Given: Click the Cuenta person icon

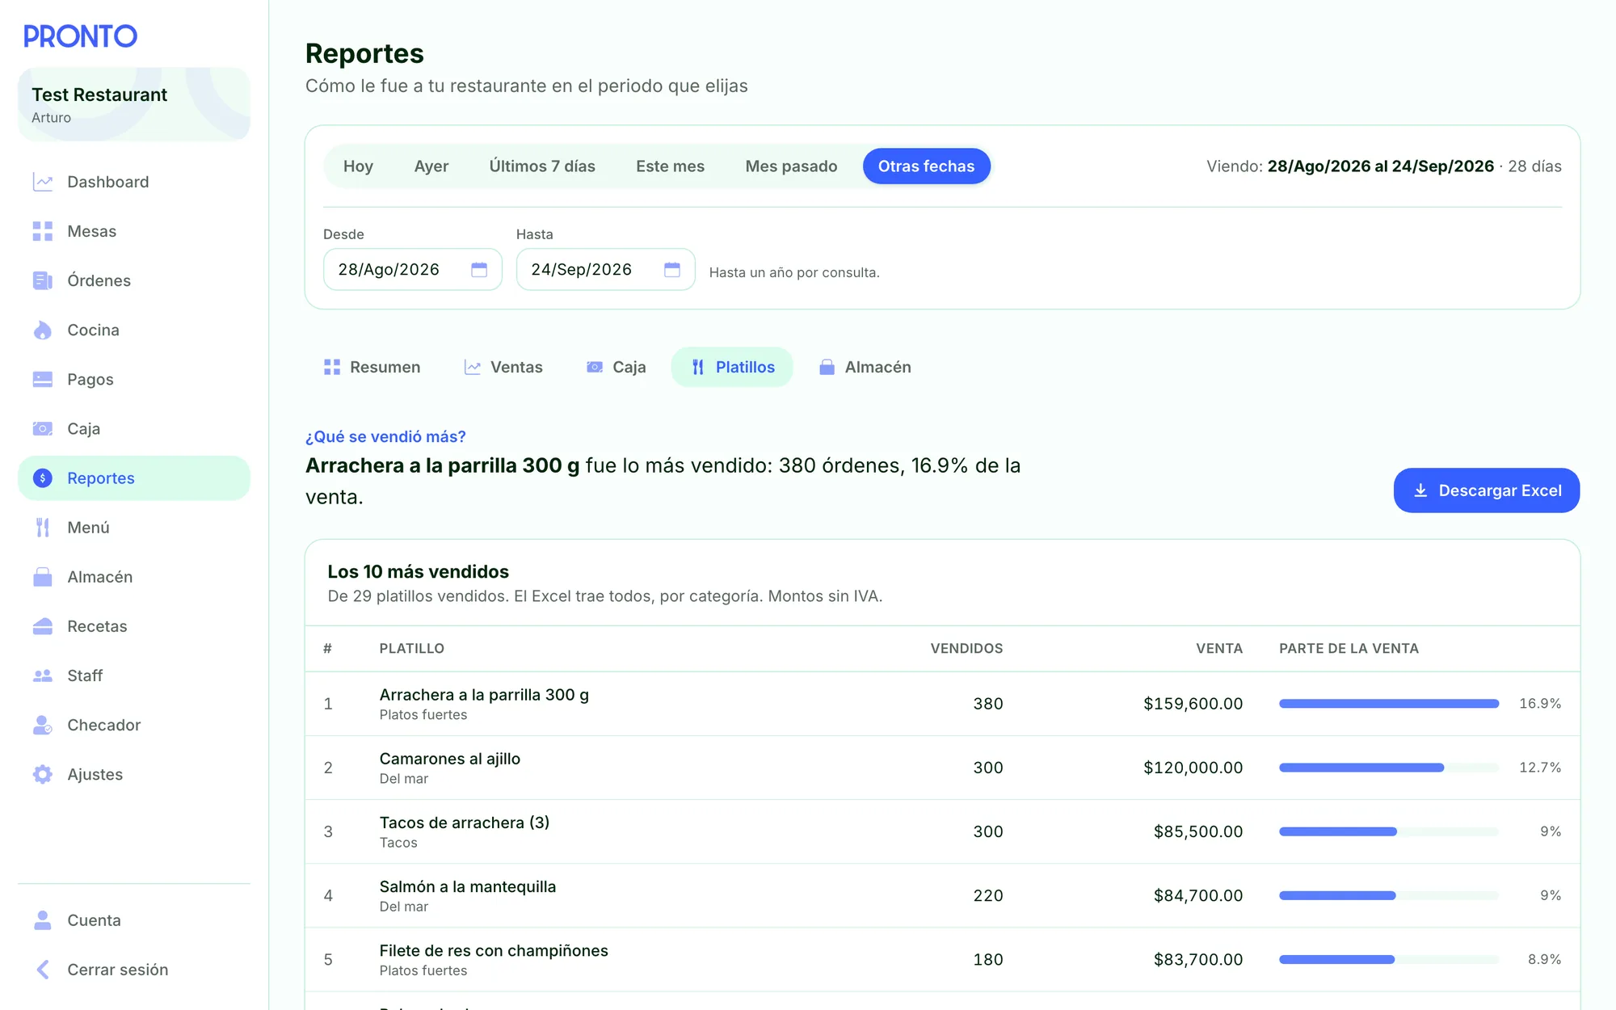Looking at the screenshot, I should pos(43,920).
